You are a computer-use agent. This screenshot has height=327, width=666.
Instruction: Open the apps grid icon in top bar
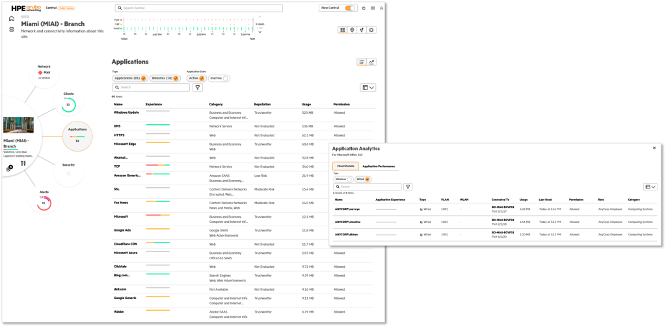pyautogui.click(x=373, y=8)
